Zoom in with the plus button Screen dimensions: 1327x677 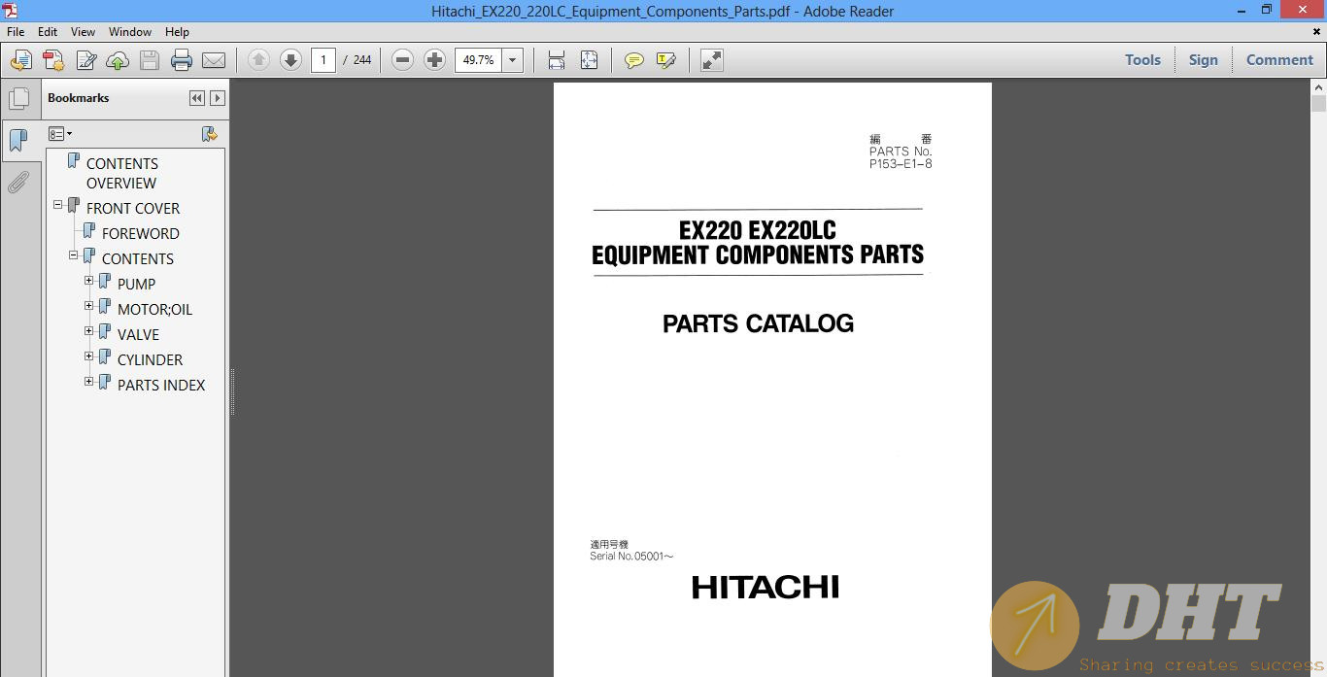click(434, 60)
